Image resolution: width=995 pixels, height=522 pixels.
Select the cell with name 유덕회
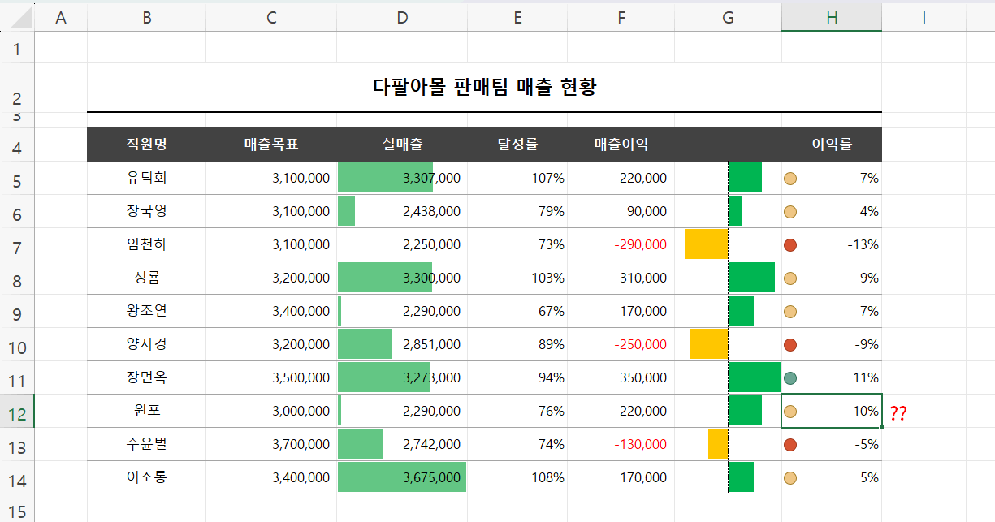146,178
